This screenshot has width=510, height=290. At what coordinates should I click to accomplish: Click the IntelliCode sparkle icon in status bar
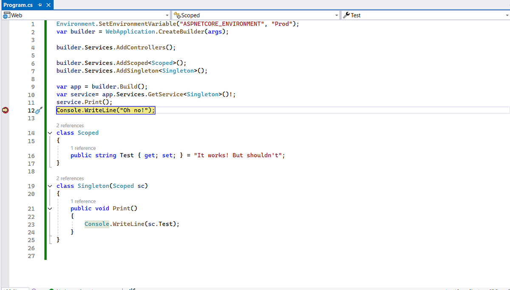132,289
